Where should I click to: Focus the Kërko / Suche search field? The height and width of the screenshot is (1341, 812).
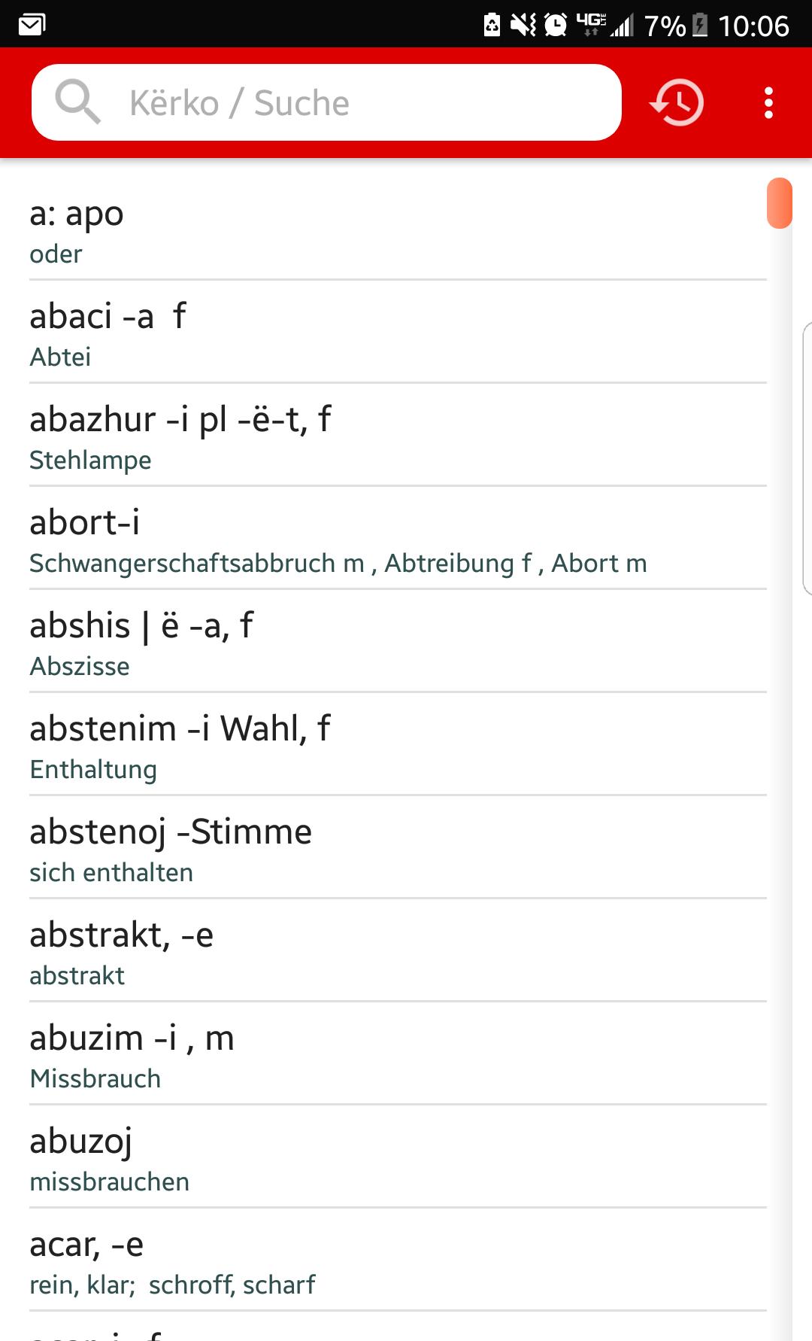pos(326,102)
